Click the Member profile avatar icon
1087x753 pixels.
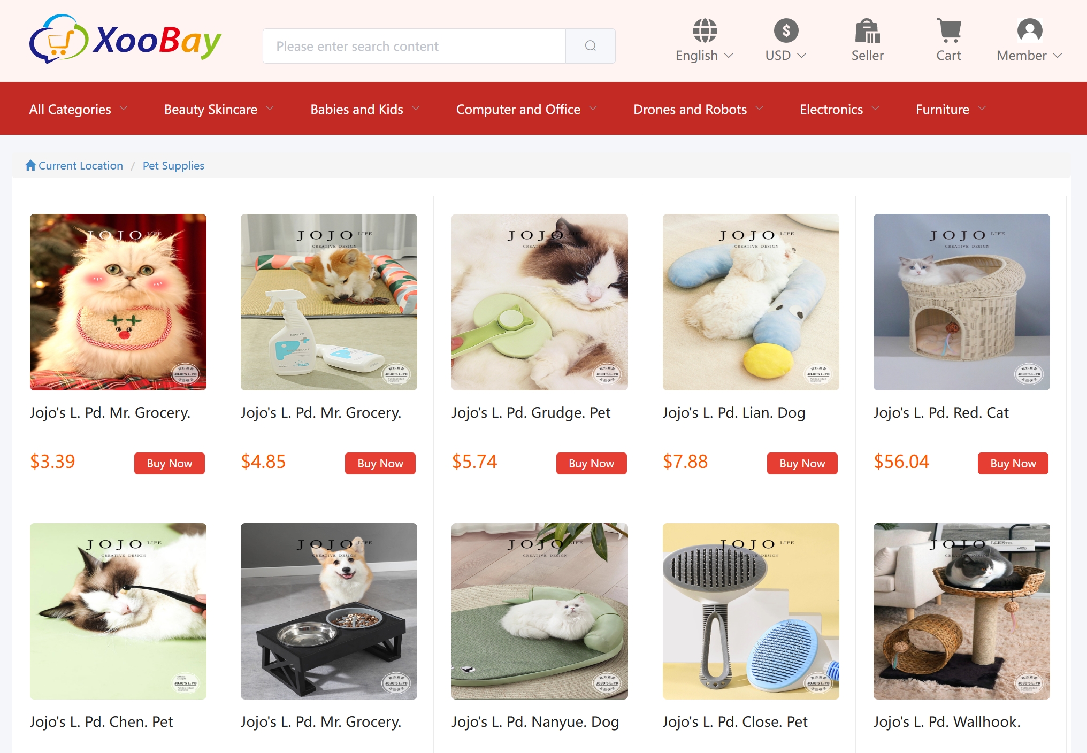pos(1029,30)
